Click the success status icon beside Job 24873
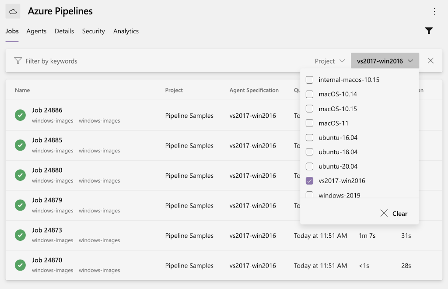The image size is (448, 289). tap(20, 235)
